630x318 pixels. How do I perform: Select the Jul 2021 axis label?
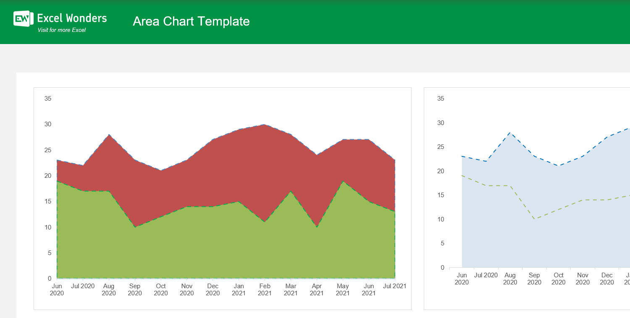(395, 286)
